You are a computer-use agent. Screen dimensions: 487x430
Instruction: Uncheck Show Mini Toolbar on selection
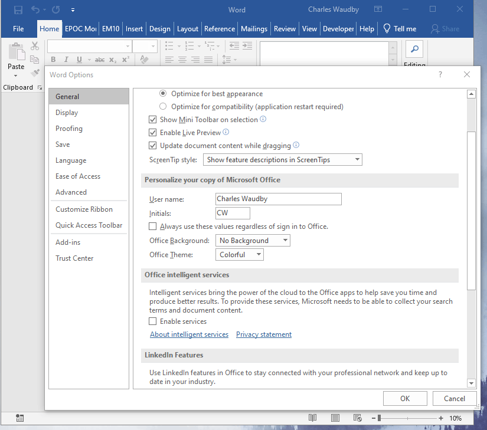[x=152, y=119]
